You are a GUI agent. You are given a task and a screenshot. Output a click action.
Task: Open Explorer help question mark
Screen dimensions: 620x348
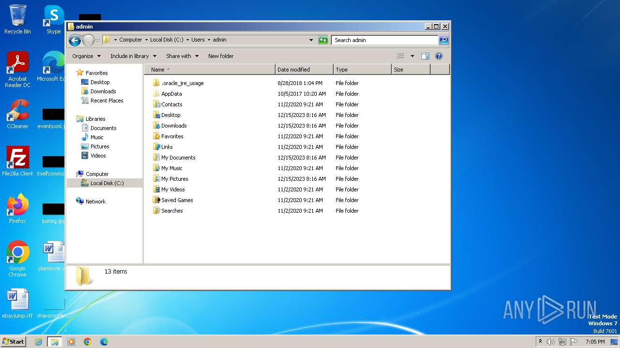[439, 56]
